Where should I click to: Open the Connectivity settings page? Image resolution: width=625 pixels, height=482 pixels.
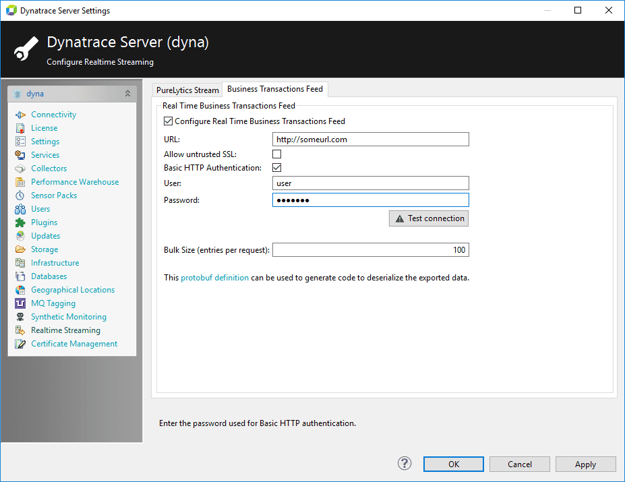coord(54,115)
